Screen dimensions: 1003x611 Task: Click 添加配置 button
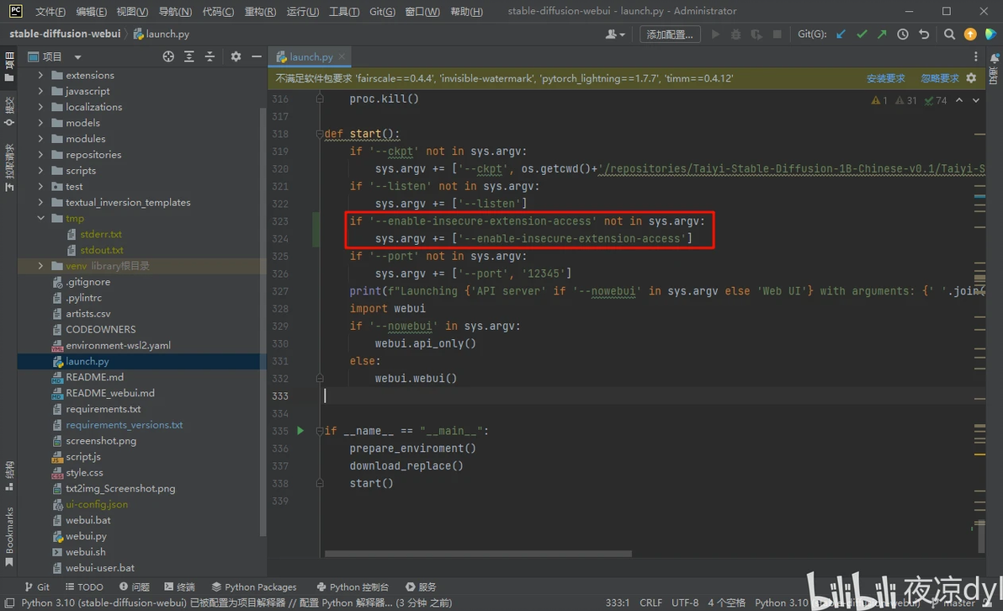670,35
